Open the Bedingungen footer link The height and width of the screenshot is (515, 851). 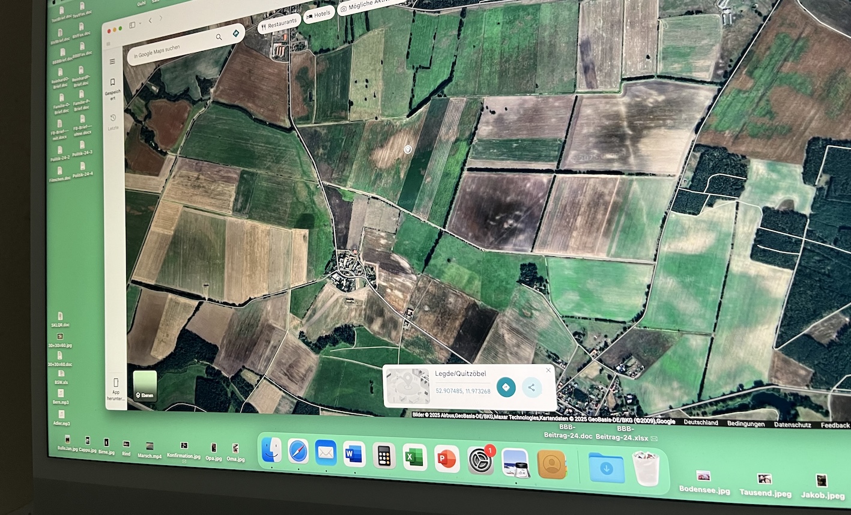pyautogui.click(x=746, y=424)
